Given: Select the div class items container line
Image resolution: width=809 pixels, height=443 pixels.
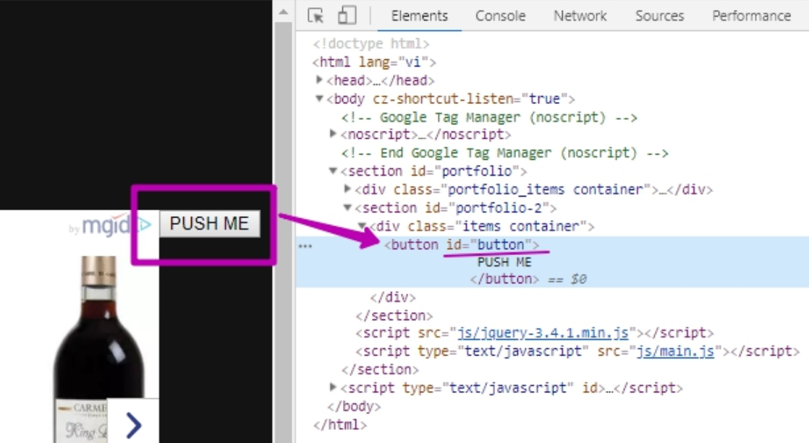Looking at the screenshot, I should [x=482, y=226].
